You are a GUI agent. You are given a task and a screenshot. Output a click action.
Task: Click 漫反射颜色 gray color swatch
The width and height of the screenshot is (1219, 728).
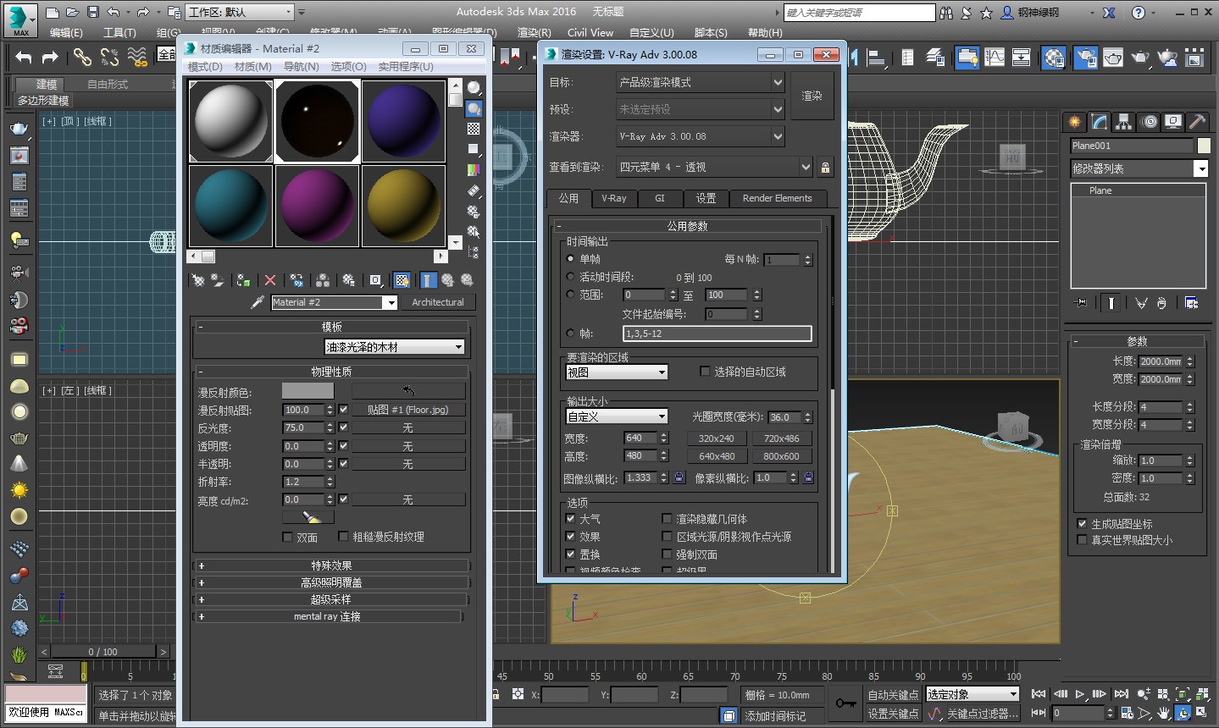click(x=308, y=391)
